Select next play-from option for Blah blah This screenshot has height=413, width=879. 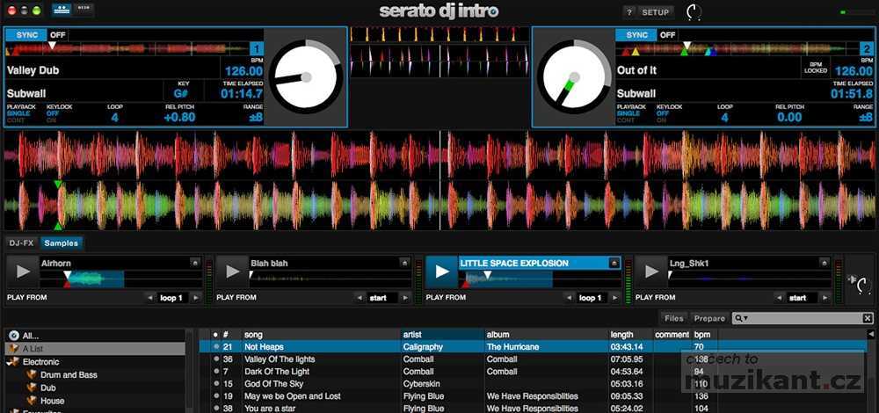tap(404, 298)
